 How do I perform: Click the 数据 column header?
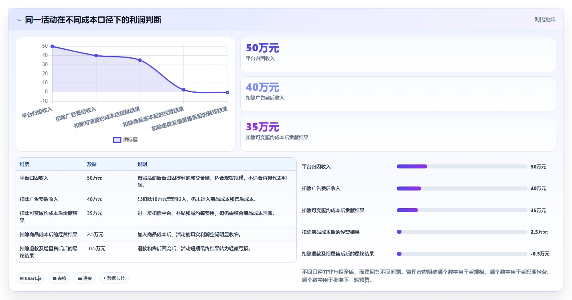[x=92, y=164]
